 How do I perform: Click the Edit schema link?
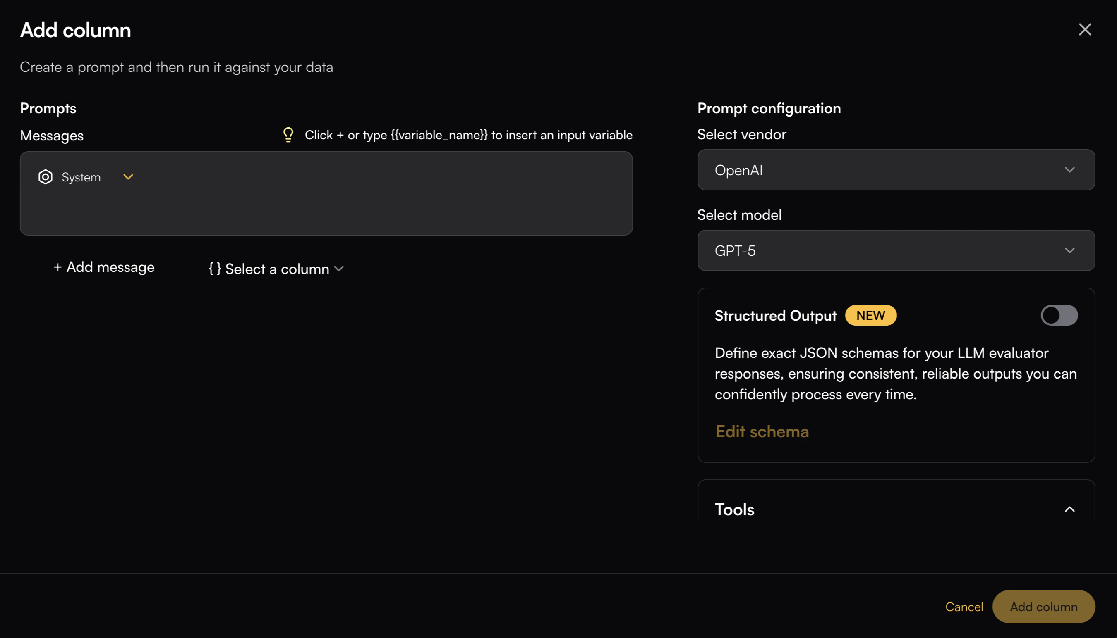762,432
